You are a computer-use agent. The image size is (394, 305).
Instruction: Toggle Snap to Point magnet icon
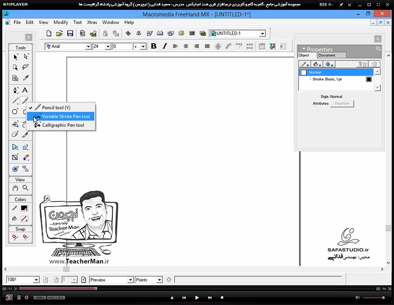[15, 237]
